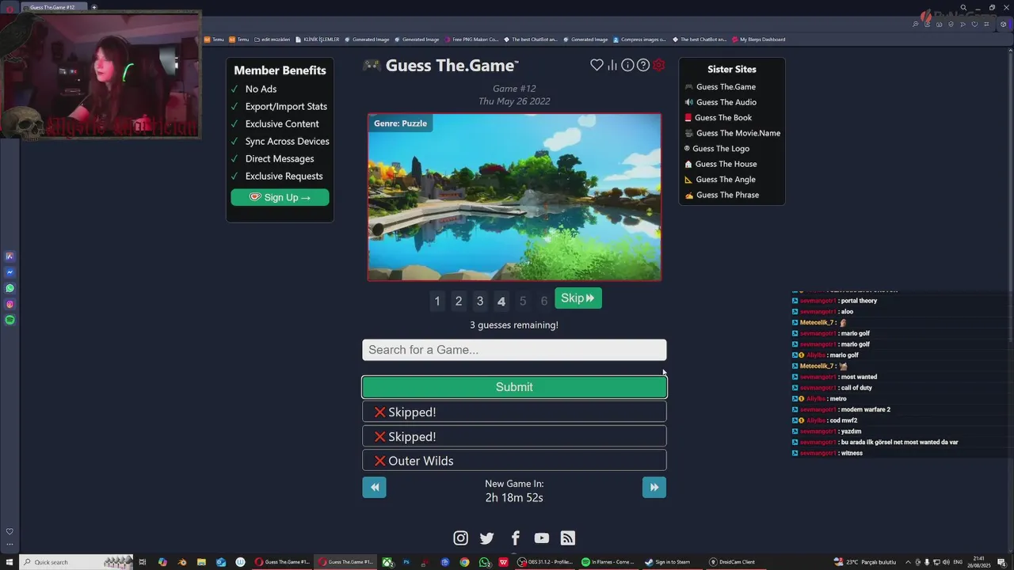The width and height of the screenshot is (1014, 570).
Task: Click the Search for a Game field
Action: pos(514,350)
